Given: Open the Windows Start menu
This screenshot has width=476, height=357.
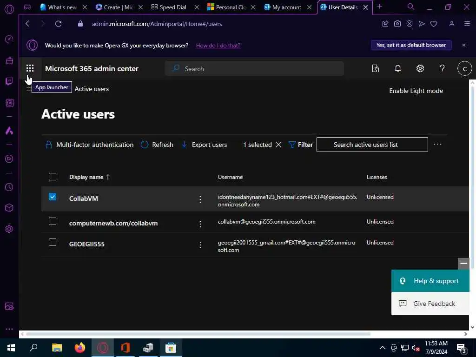Looking at the screenshot, I should 11,348.
